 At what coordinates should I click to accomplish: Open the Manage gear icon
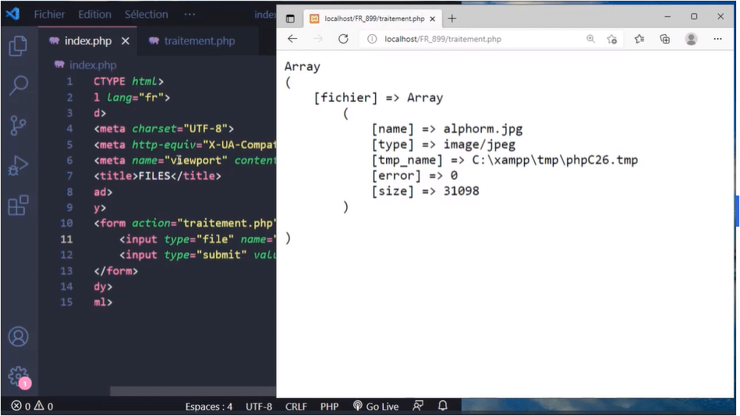(x=18, y=376)
